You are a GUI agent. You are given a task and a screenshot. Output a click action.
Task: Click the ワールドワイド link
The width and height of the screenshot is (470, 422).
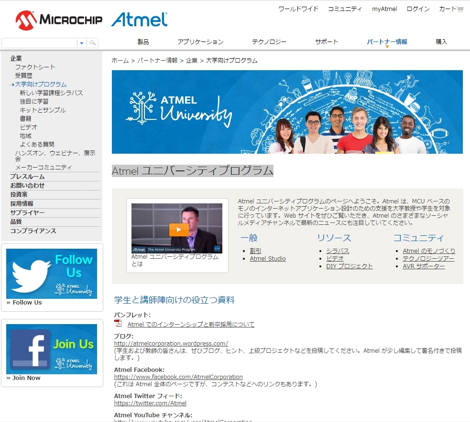[x=298, y=9]
